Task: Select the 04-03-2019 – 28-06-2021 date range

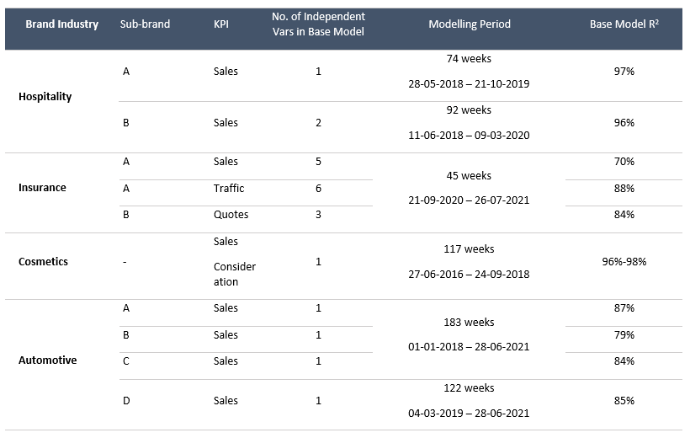Action: (x=469, y=414)
